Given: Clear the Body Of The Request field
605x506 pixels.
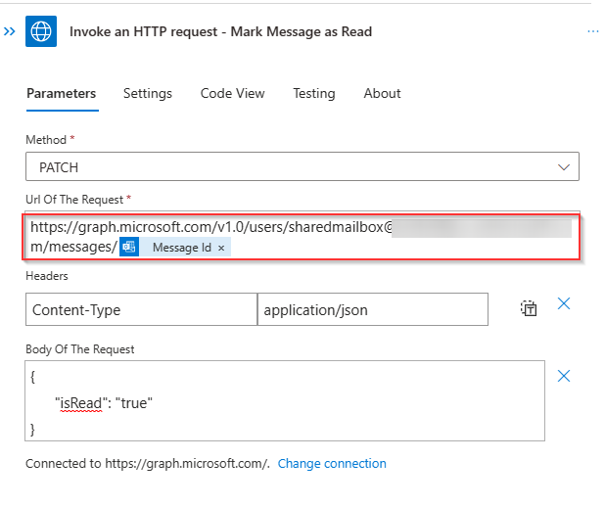Looking at the screenshot, I should pyautogui.click(x=564, y=376).
